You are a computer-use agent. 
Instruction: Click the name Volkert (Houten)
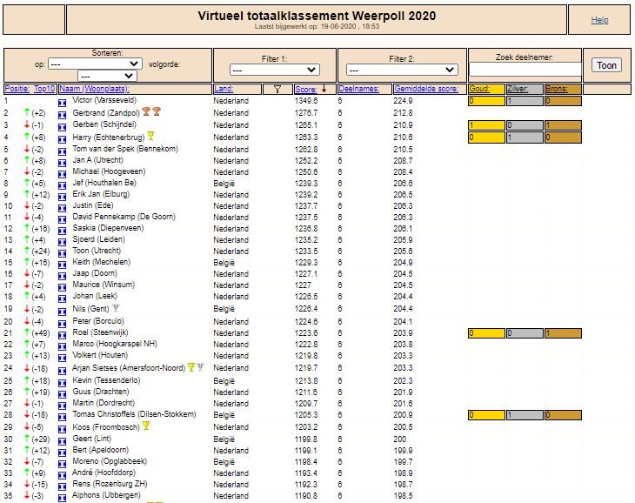coord(100,355)
